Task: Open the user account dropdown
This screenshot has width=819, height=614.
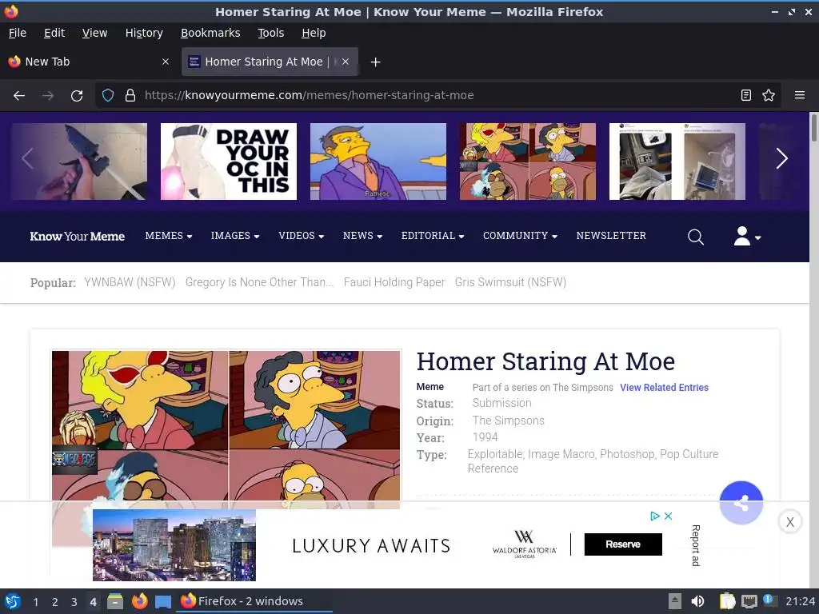Action: point(747,236)
